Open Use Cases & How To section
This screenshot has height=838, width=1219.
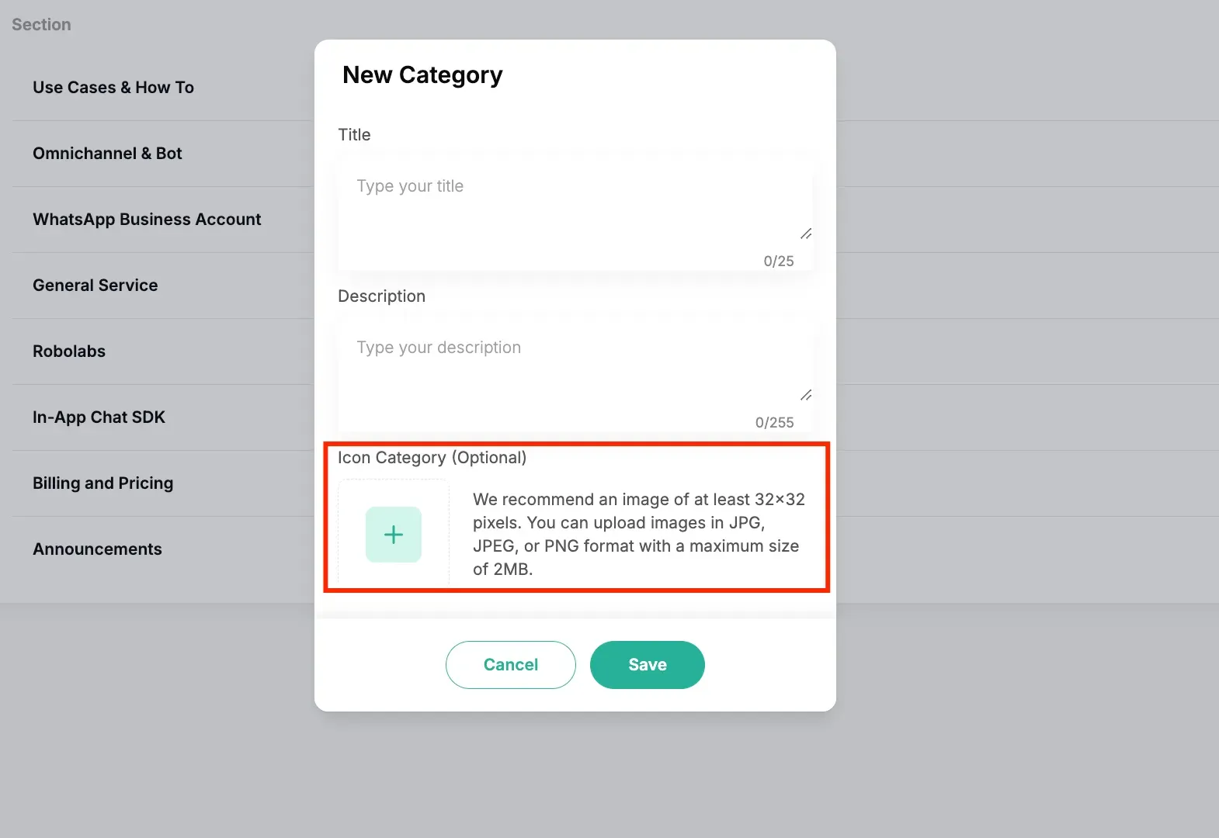[x=113, y=88]
